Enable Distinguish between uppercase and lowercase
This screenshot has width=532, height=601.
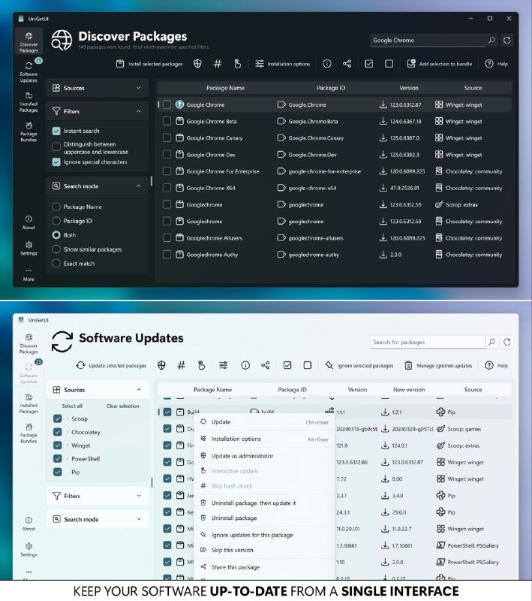coord(56,146)
